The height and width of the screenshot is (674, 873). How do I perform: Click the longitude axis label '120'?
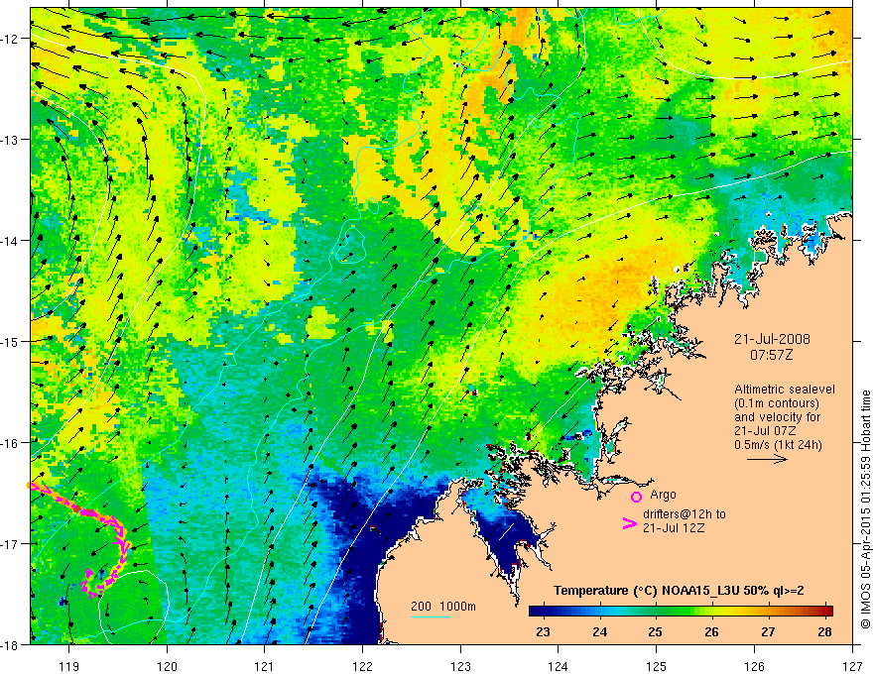pyautogui.click(x=167, y=666)
